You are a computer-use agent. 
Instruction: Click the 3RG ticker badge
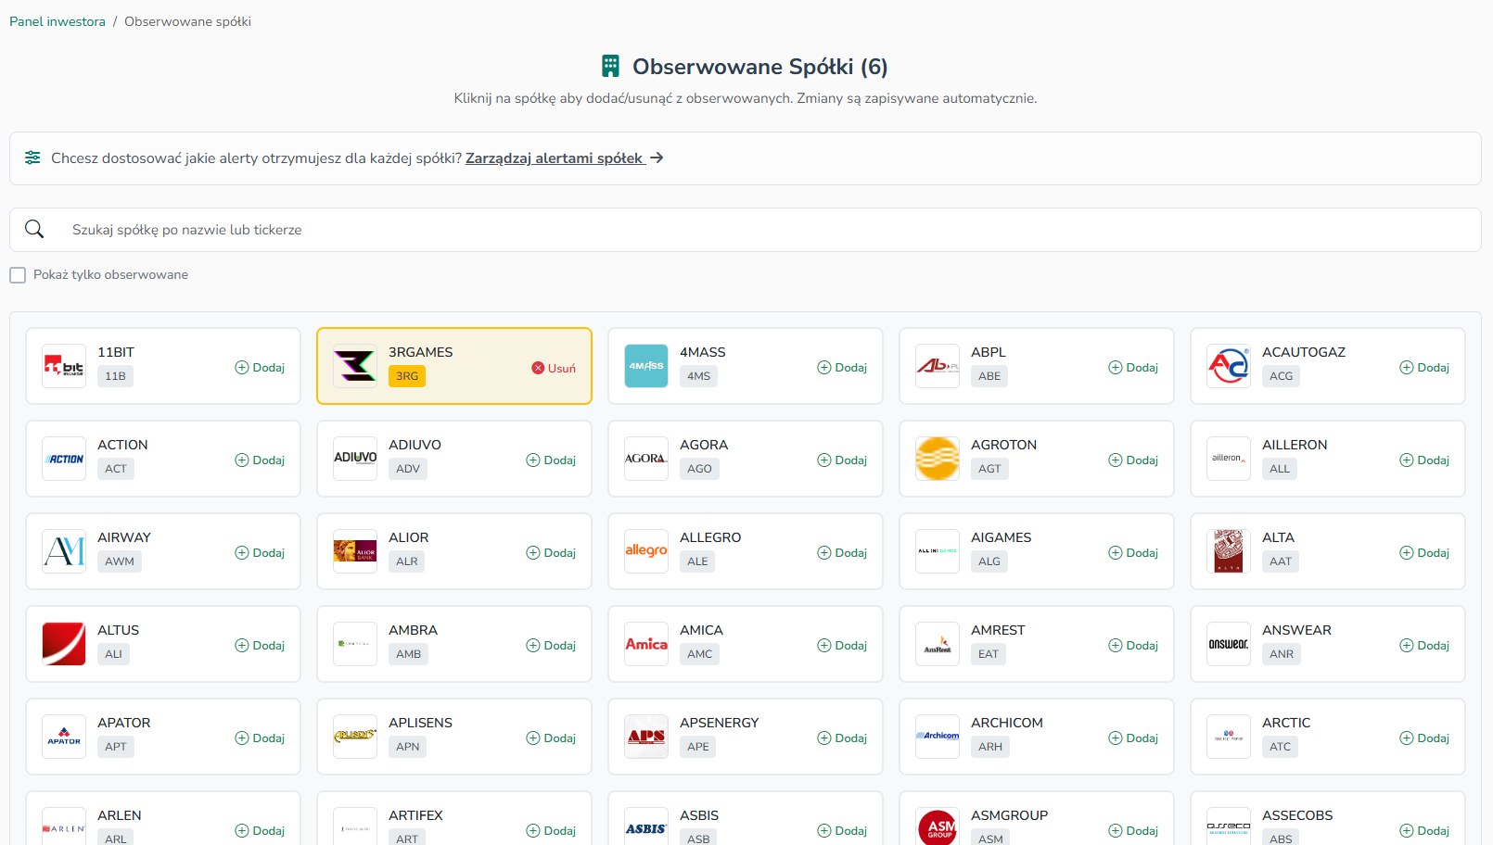click(407, 376)
